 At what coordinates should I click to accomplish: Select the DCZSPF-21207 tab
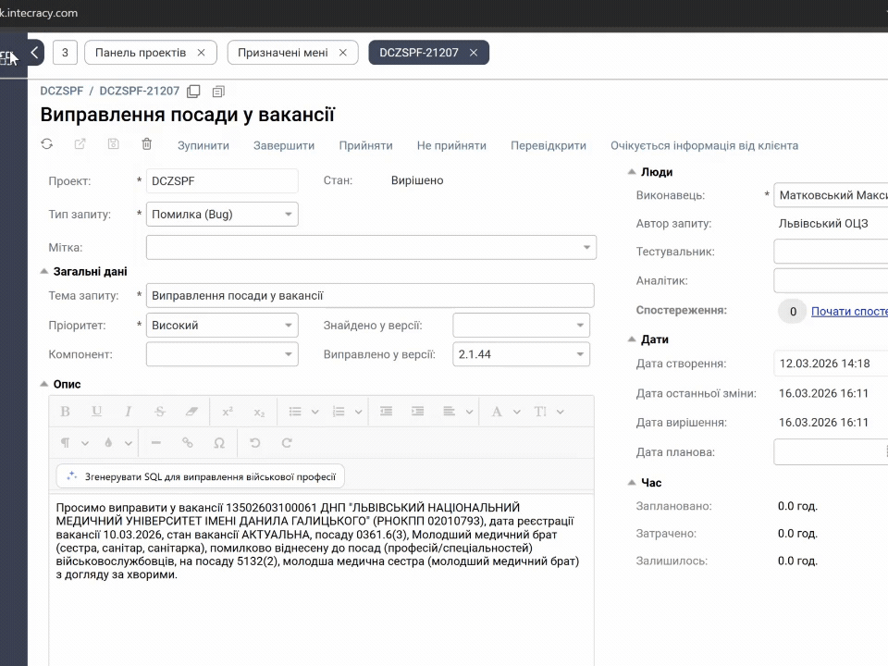coord(418,53)
